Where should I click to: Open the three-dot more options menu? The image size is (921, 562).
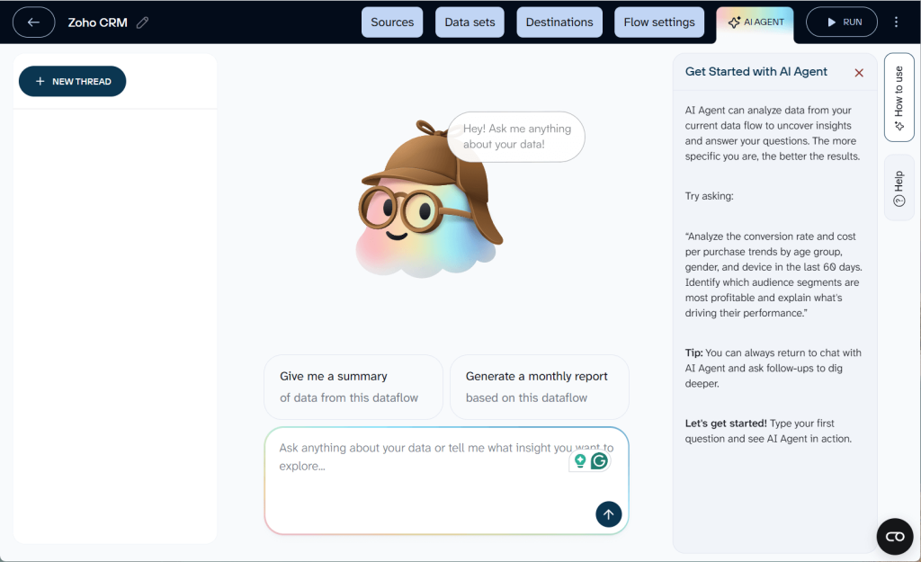tap(896, 22)
